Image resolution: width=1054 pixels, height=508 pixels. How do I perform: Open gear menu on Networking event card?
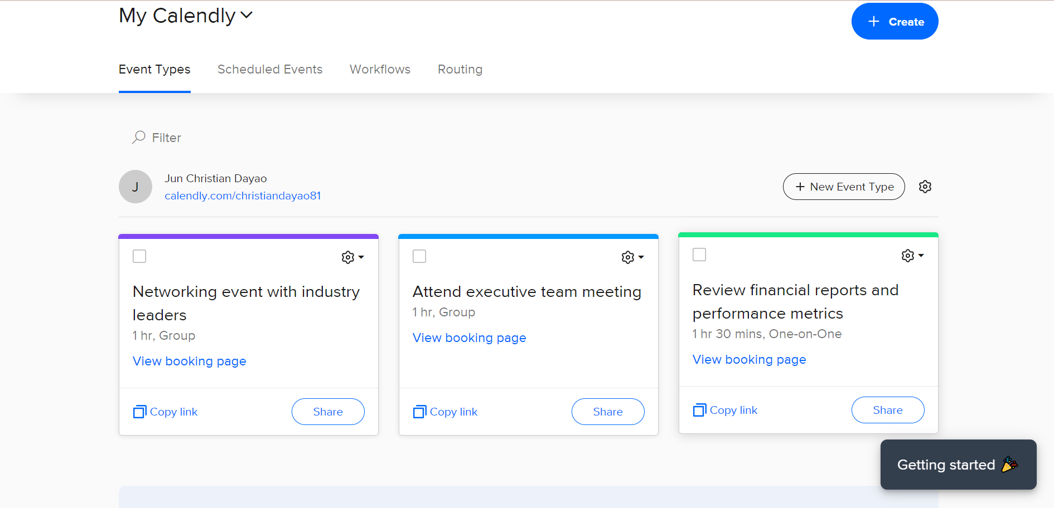pyautogui.click(x=352, y=257)
